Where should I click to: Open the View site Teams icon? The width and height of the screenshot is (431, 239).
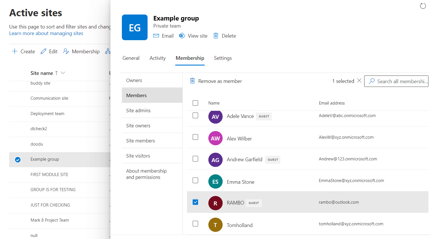(182, 35)
